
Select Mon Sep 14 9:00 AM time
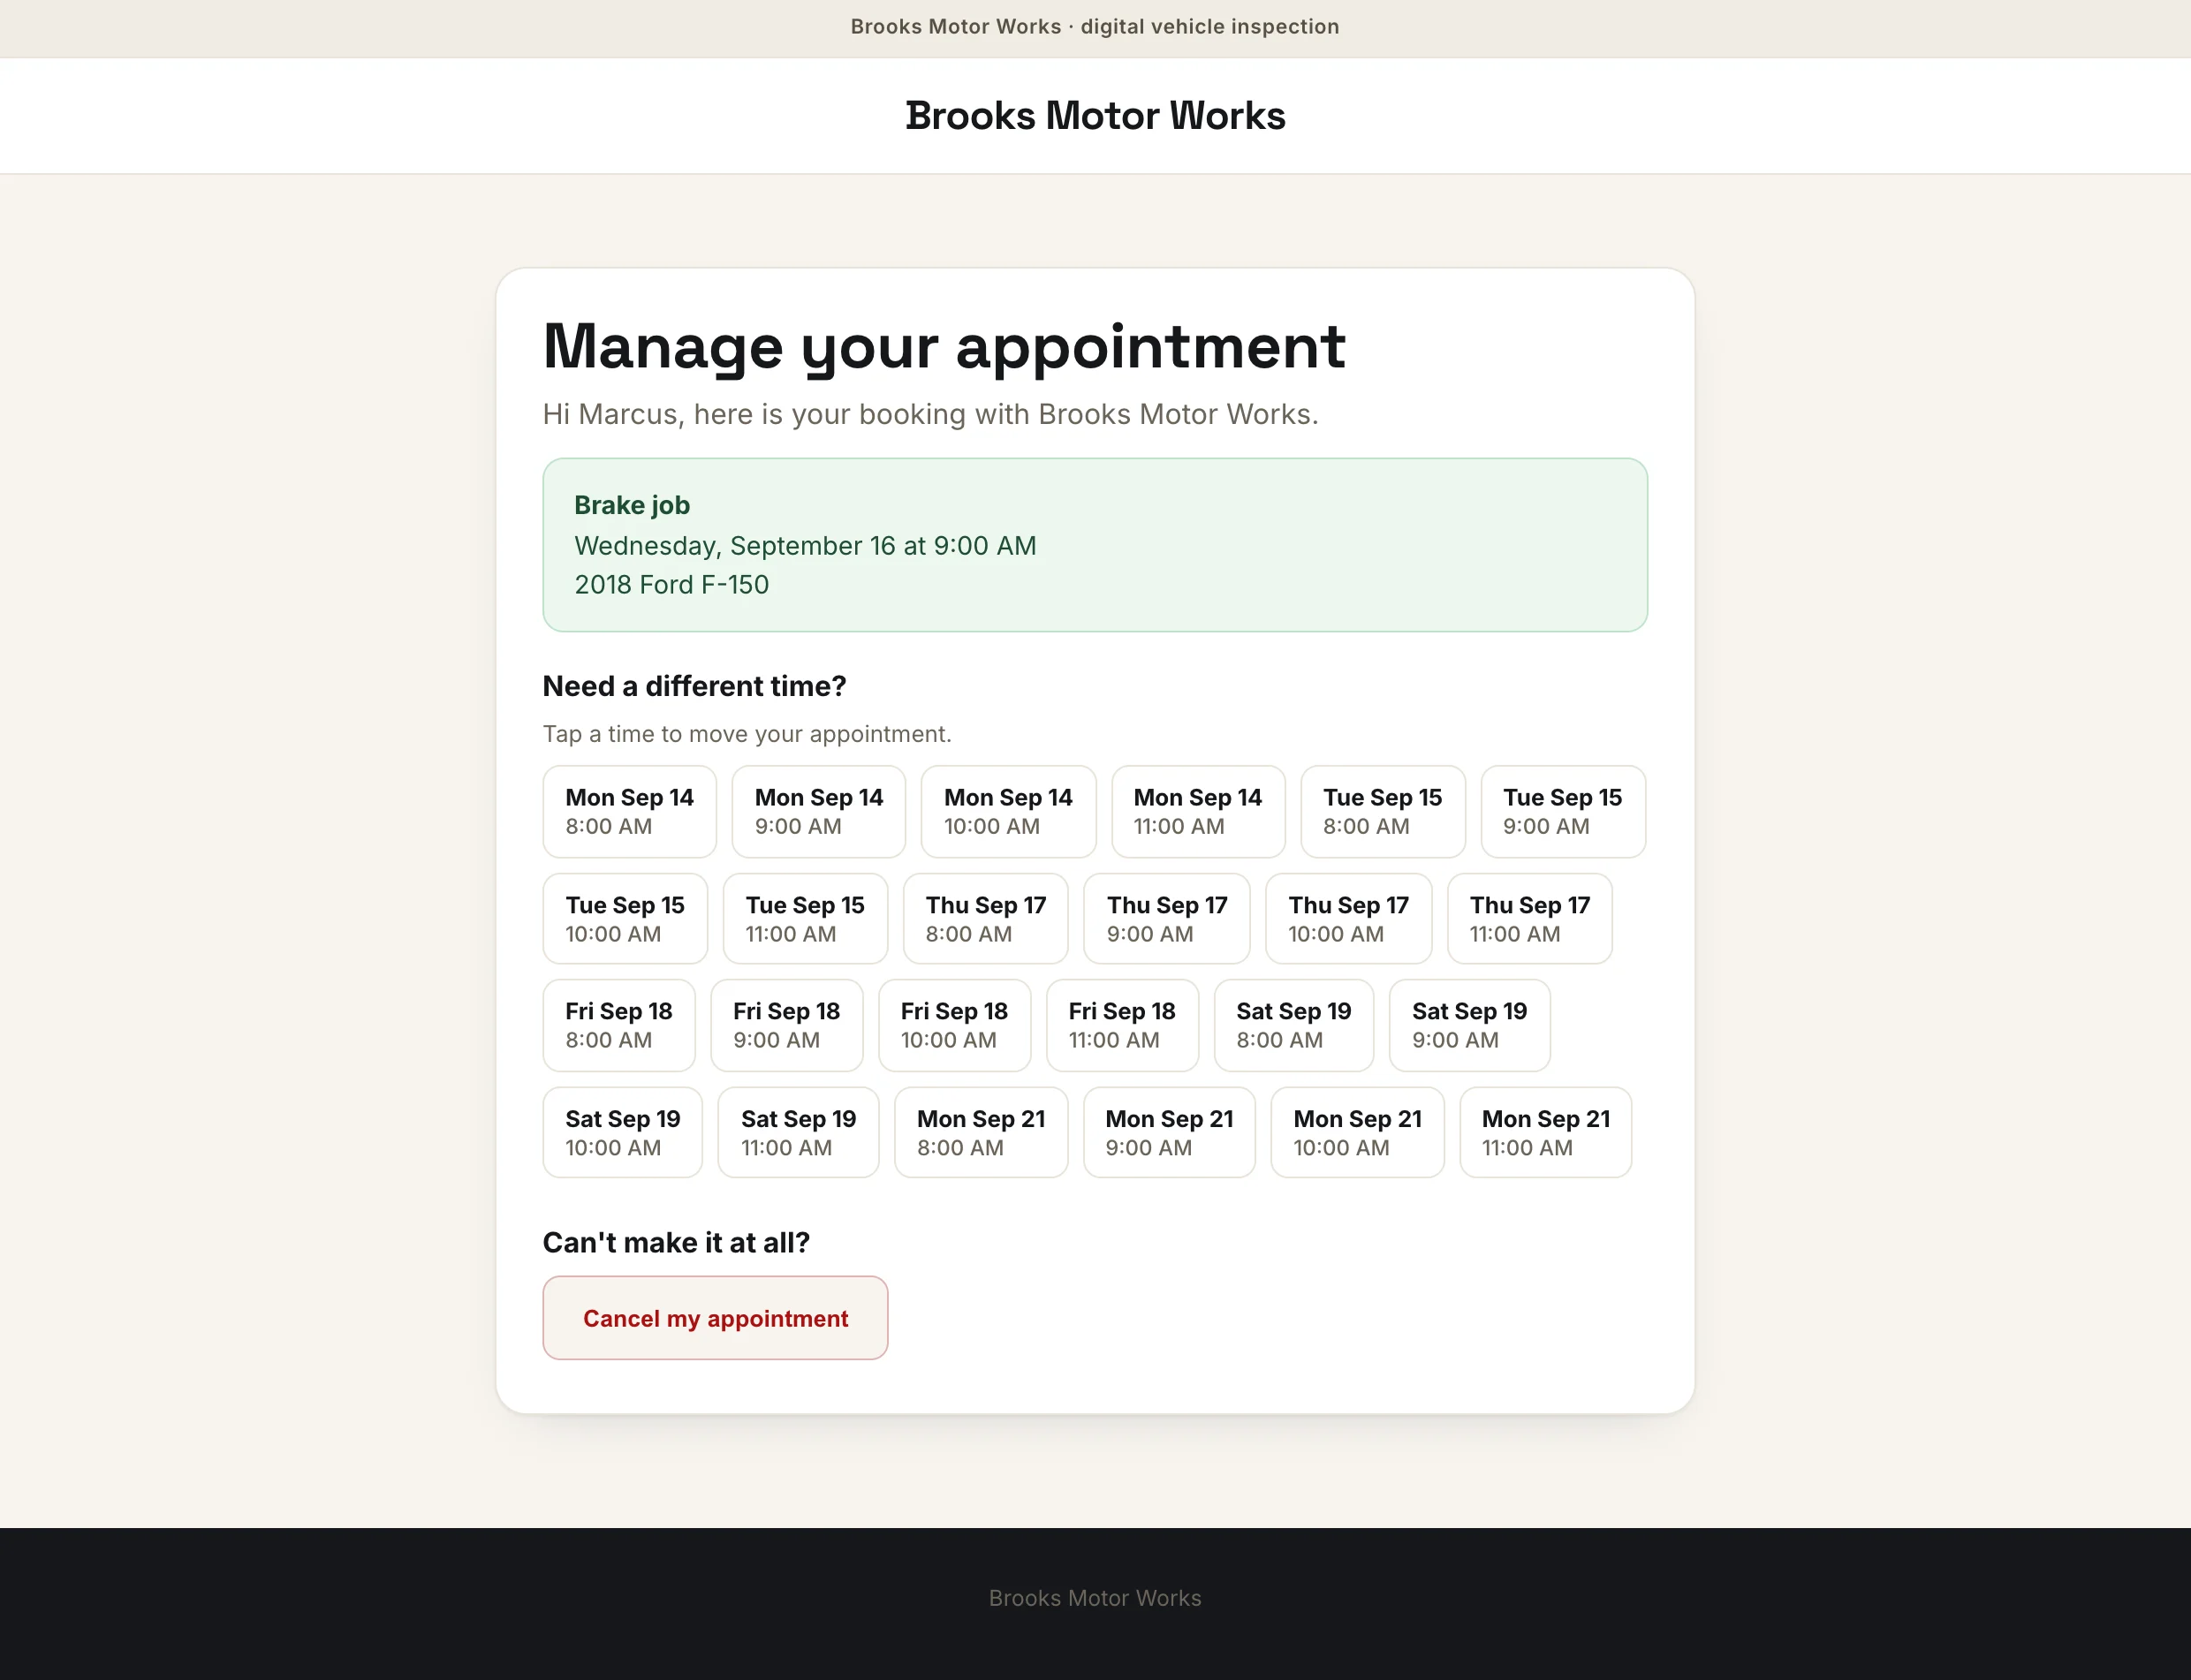pyautogui.click(x=818, y=811)
